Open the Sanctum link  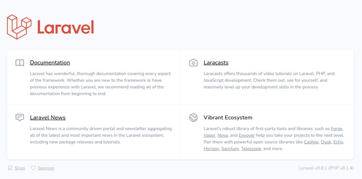pyautogui.click(x=230, y=149)
